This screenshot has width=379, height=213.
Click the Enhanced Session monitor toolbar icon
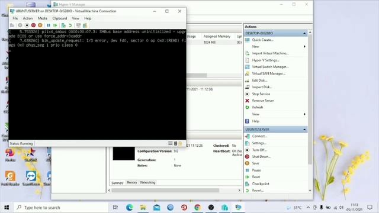78,25
